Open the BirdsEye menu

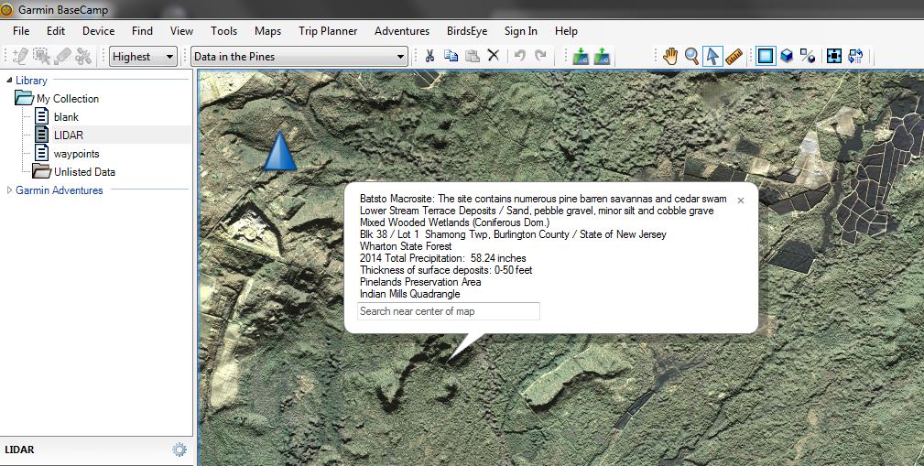point(467,31)
